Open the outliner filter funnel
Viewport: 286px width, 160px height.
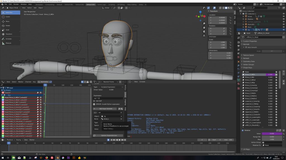tap(279, 8)
